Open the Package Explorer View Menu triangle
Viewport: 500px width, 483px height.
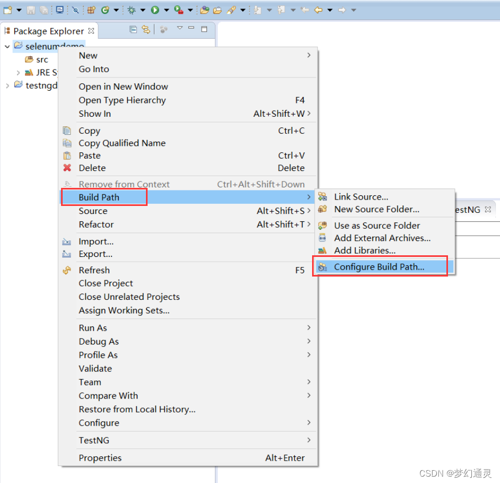point(180,28)
